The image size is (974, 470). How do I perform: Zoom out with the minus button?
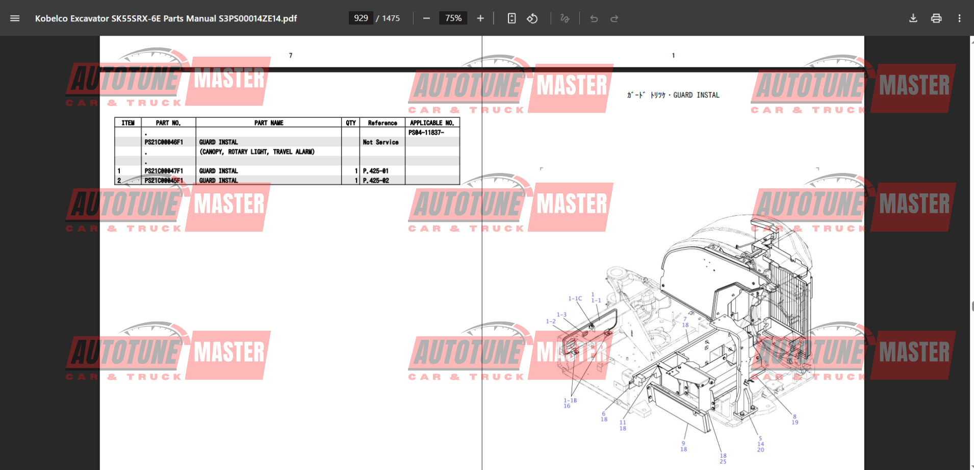(x=426, y=18)
